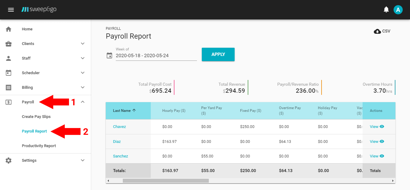
Task: Expand the Clients menu
Action: pyautogui.click(x=83, y=43)
